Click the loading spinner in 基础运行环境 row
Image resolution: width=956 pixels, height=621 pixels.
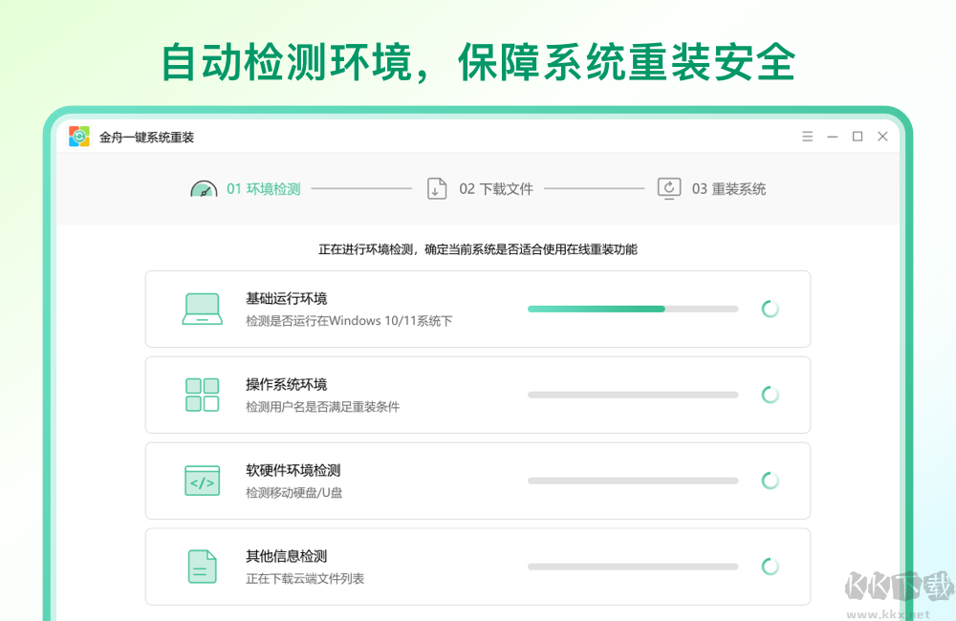click(770, 309)
